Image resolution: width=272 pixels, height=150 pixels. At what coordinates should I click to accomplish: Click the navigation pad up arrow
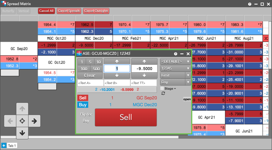point(22,109)
